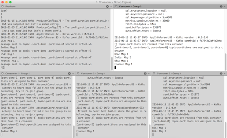227x138 pixels.
Task: Select the Consumer 2 - Group 1 pane title
Action: pos(93,74)
